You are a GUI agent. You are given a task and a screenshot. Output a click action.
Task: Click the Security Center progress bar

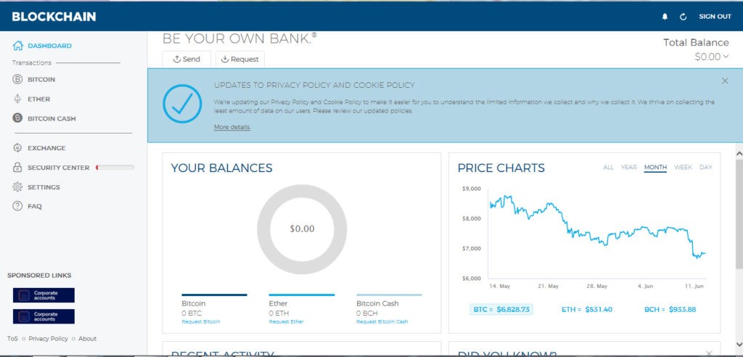(x=115, y=168)
